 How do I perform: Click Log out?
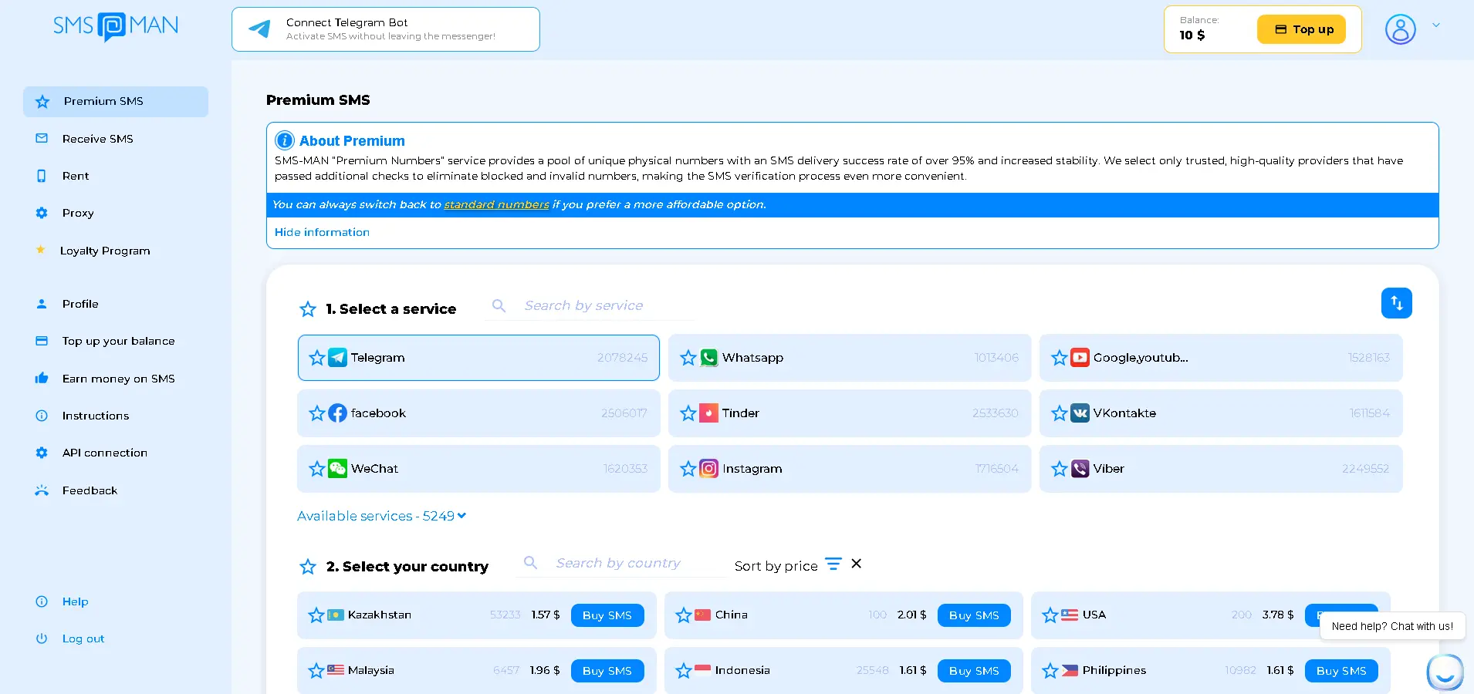tap(83, 638)
